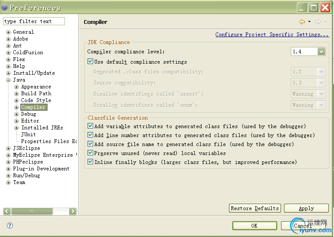Viewport: 334px width, 237px height.
Task: Select Build Path in the tree
Action: pos(36,94)
